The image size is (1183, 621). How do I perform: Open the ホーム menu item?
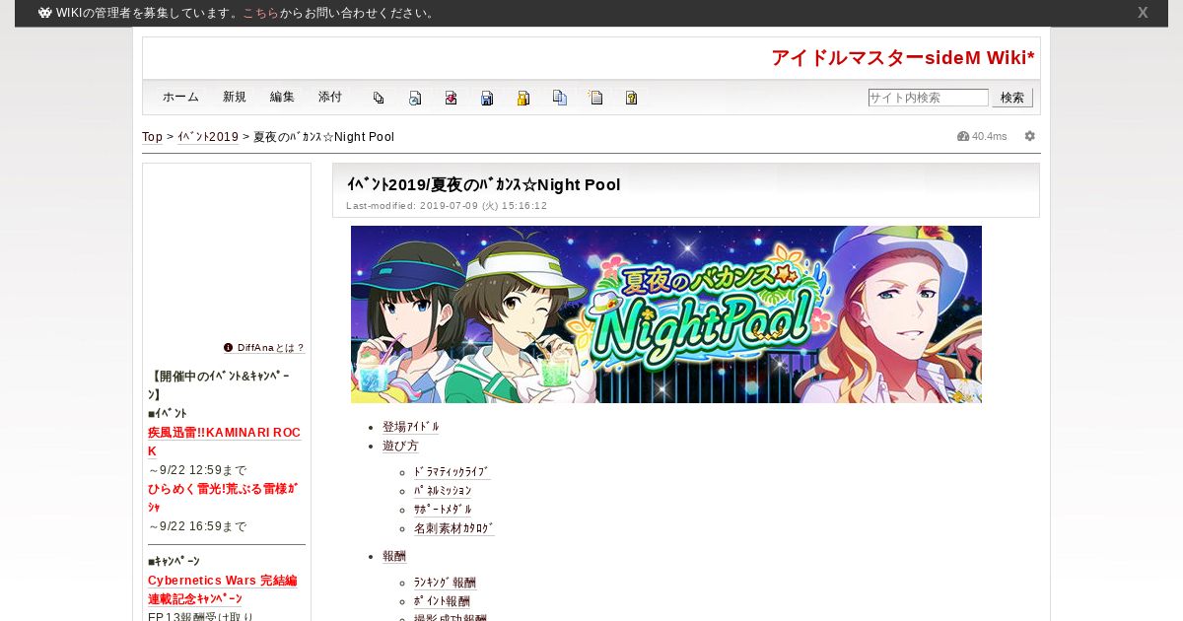point(180,97)
